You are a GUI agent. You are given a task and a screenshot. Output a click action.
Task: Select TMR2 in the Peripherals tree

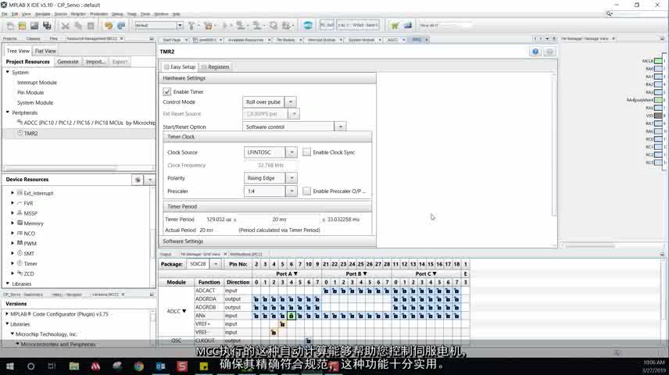click(x=30, y=134)
